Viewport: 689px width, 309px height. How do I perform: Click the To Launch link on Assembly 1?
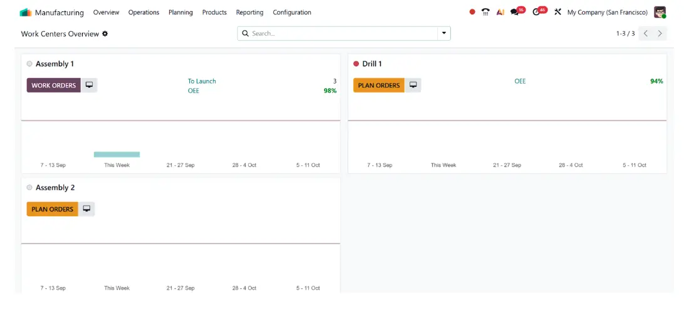pyautogui.click(x=202, y=81)
